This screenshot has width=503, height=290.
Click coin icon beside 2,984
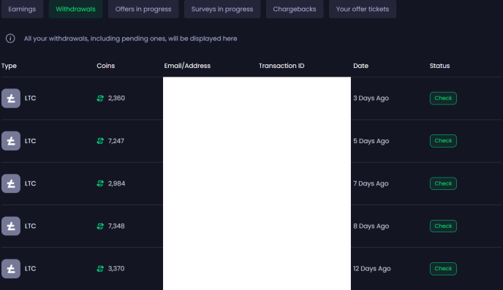coord(100,183)
